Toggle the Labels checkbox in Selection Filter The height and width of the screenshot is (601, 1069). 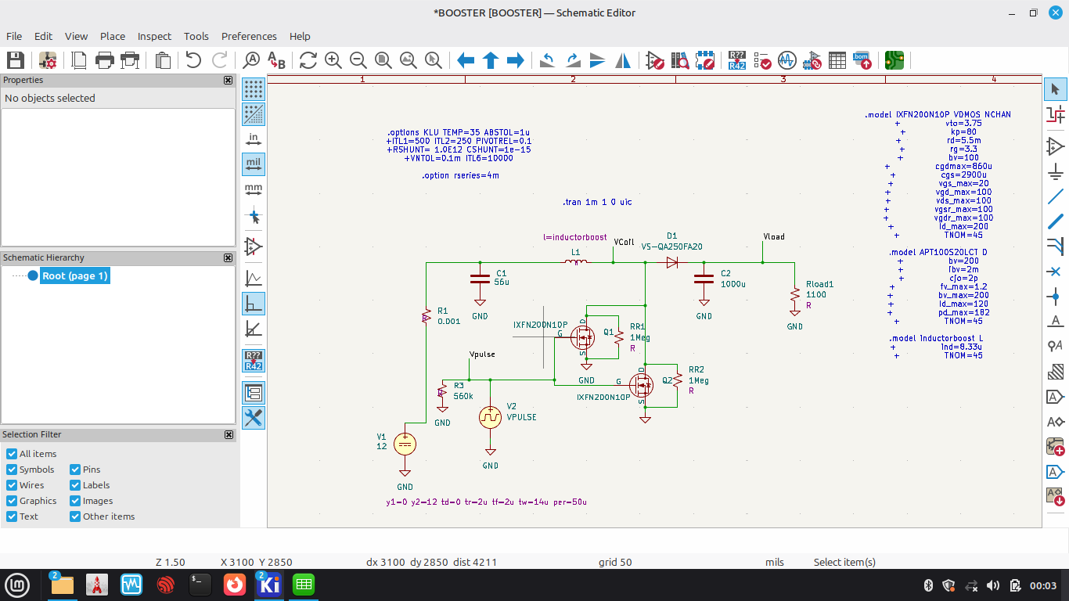click(75, 485)
